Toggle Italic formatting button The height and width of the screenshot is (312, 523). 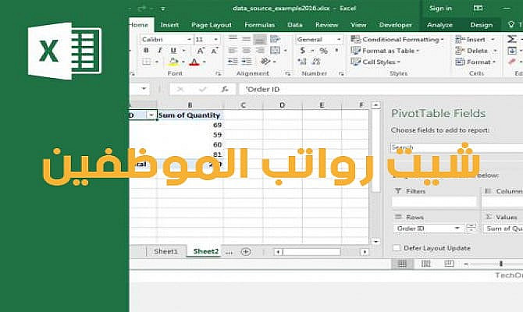160,51
